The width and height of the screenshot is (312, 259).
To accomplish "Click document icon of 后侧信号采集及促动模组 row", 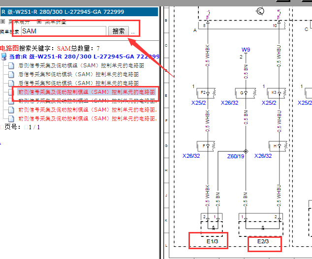I will (11, 65).
